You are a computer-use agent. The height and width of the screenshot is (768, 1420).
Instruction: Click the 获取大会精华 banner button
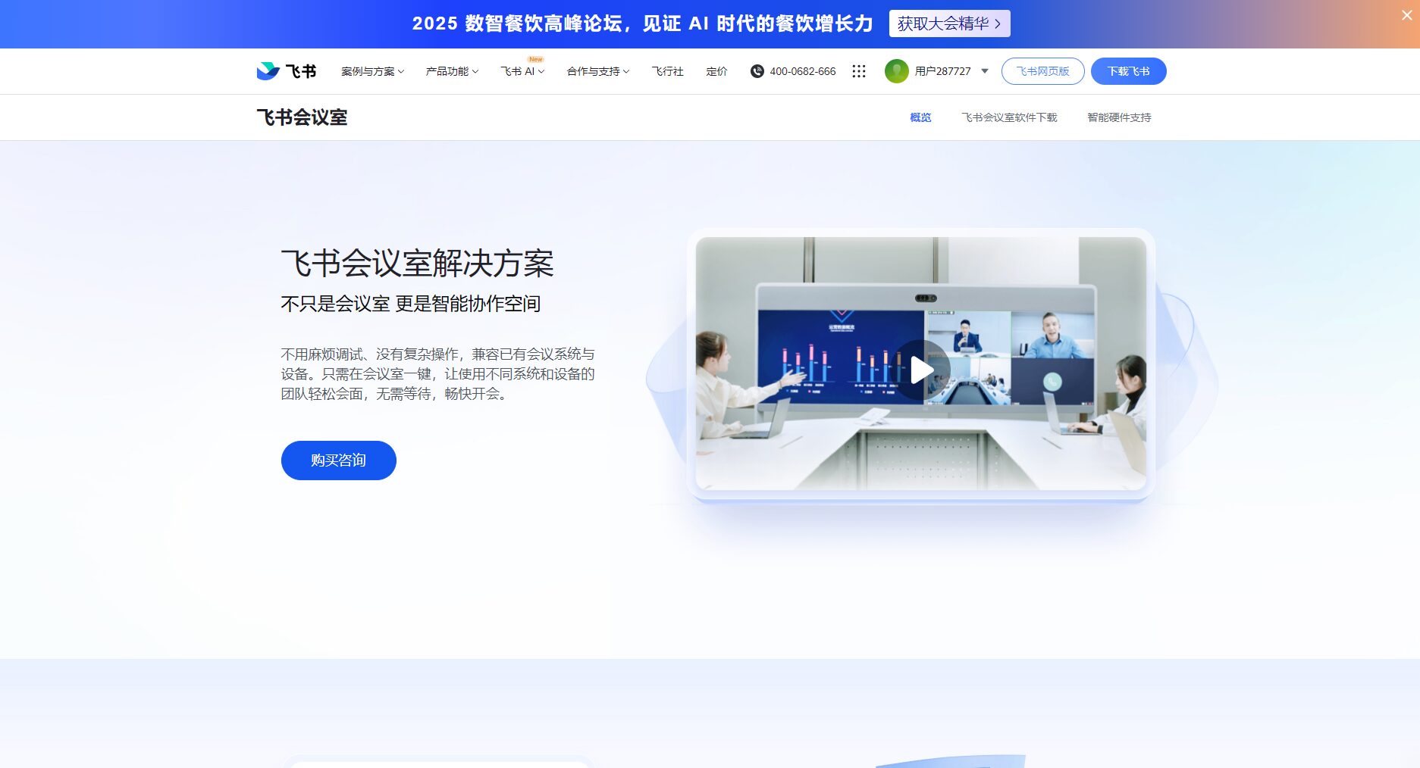pos(949,23)
